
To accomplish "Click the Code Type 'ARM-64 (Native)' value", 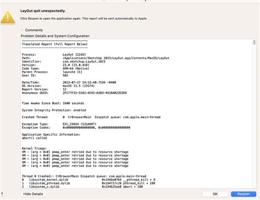I will click(x=76, y=68).
